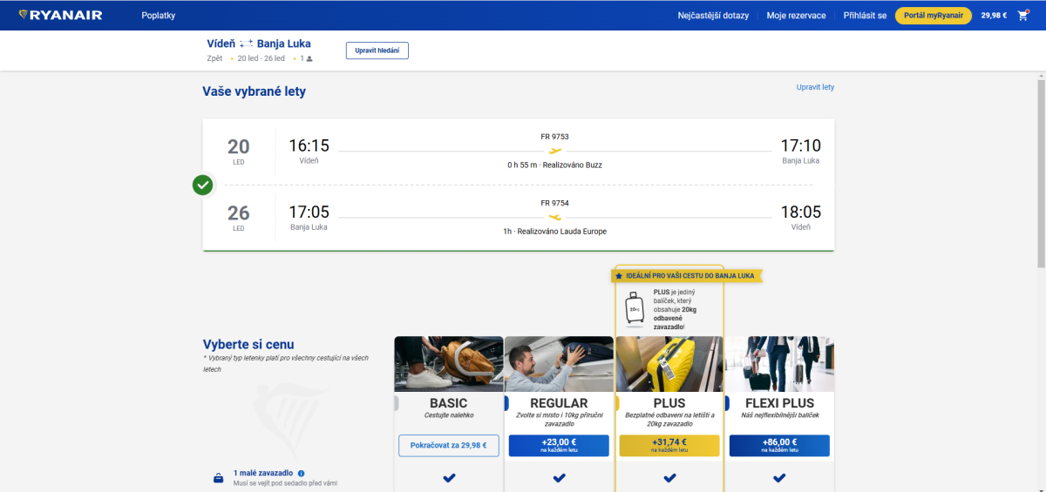
Task: Open Nejčastější dotazy in the header
Action: click(713, 15)
